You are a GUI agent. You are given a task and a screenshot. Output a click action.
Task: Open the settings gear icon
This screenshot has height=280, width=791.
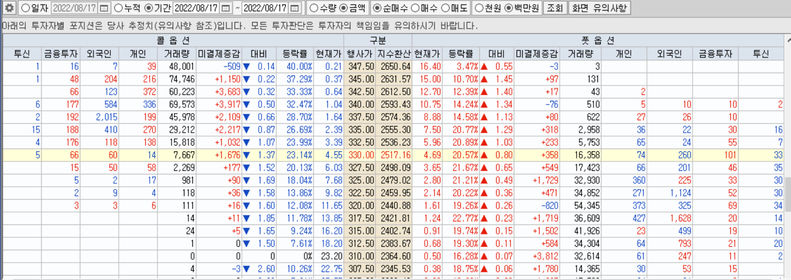tap(10, 8)
